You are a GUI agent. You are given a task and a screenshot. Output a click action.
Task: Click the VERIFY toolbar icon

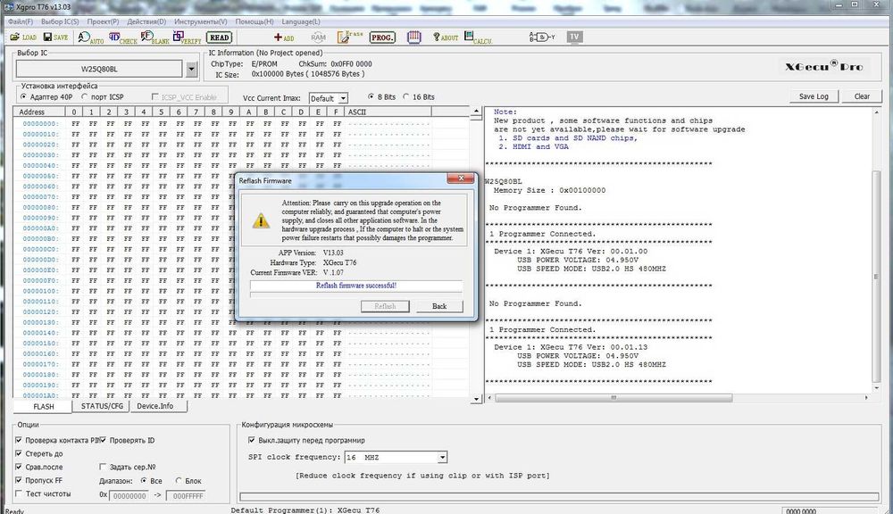[188, 37]
